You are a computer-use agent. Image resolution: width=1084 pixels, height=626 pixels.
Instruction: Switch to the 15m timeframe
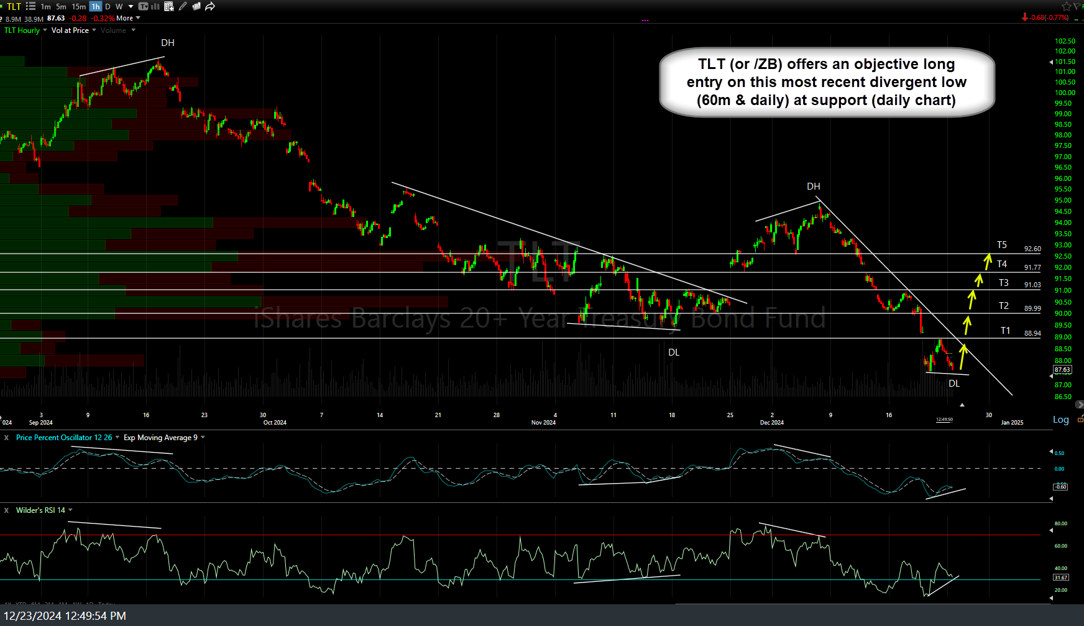79,6
